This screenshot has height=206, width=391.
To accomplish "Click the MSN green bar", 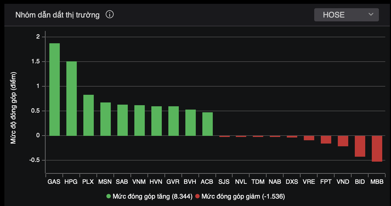I will [x=105, y=119].
